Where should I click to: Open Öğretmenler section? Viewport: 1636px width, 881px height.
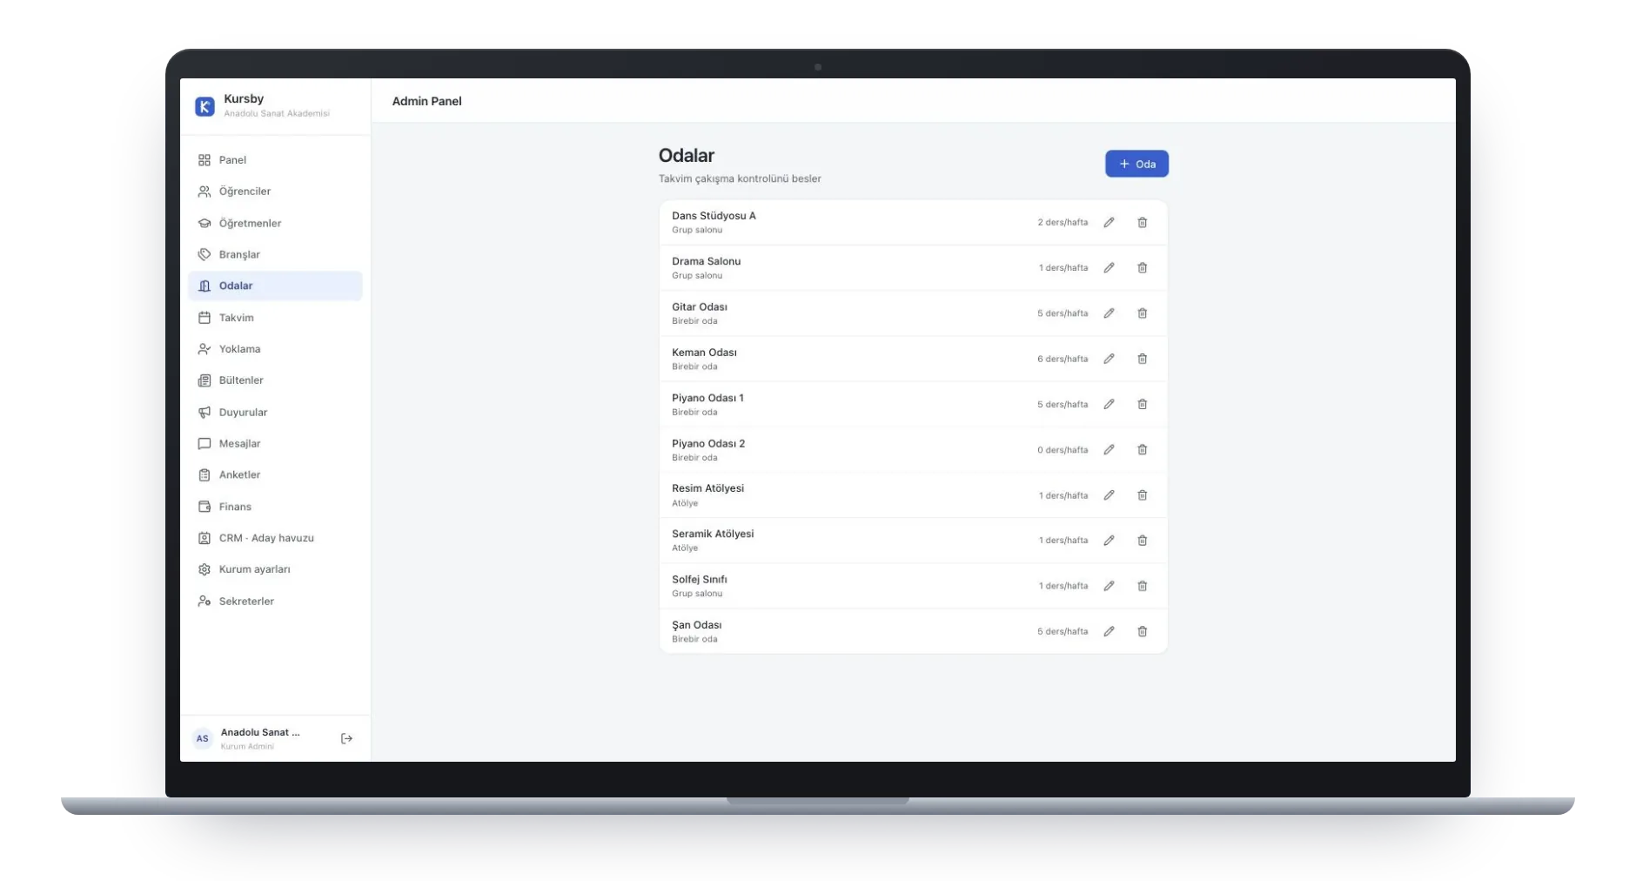[x=275, y=223]
